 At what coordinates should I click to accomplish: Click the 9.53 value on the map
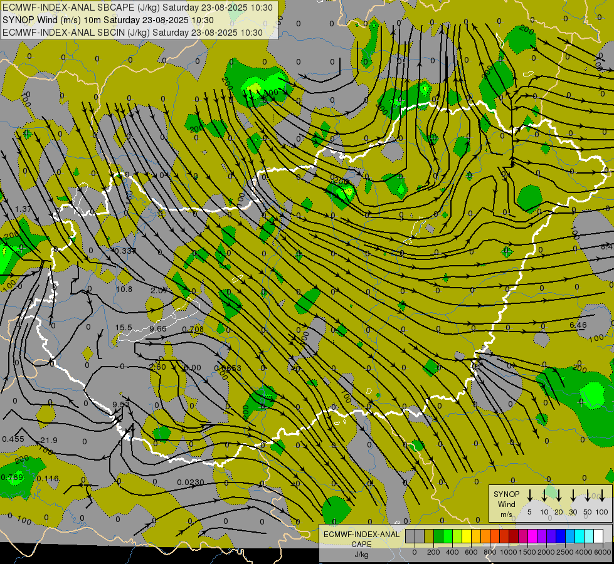(121, 405)
